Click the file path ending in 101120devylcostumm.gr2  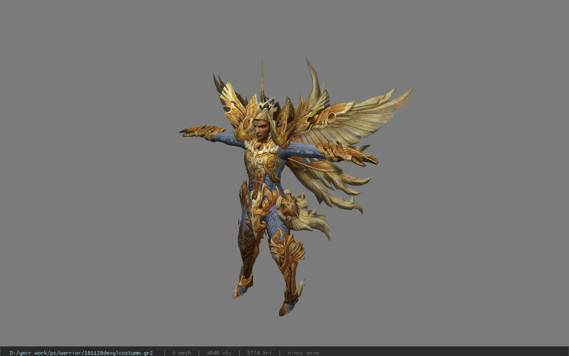tap(81, 353)
